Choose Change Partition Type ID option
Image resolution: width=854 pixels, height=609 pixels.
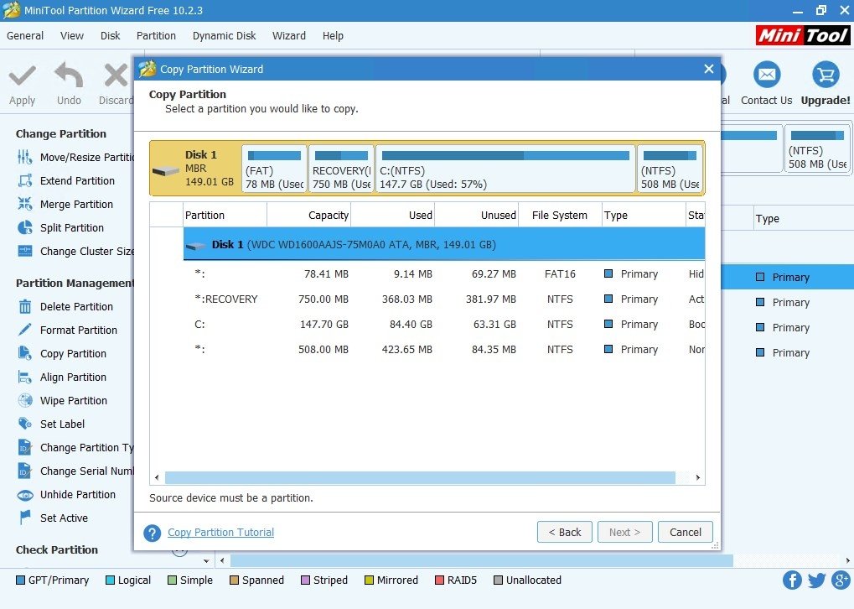tap(76, 447)
